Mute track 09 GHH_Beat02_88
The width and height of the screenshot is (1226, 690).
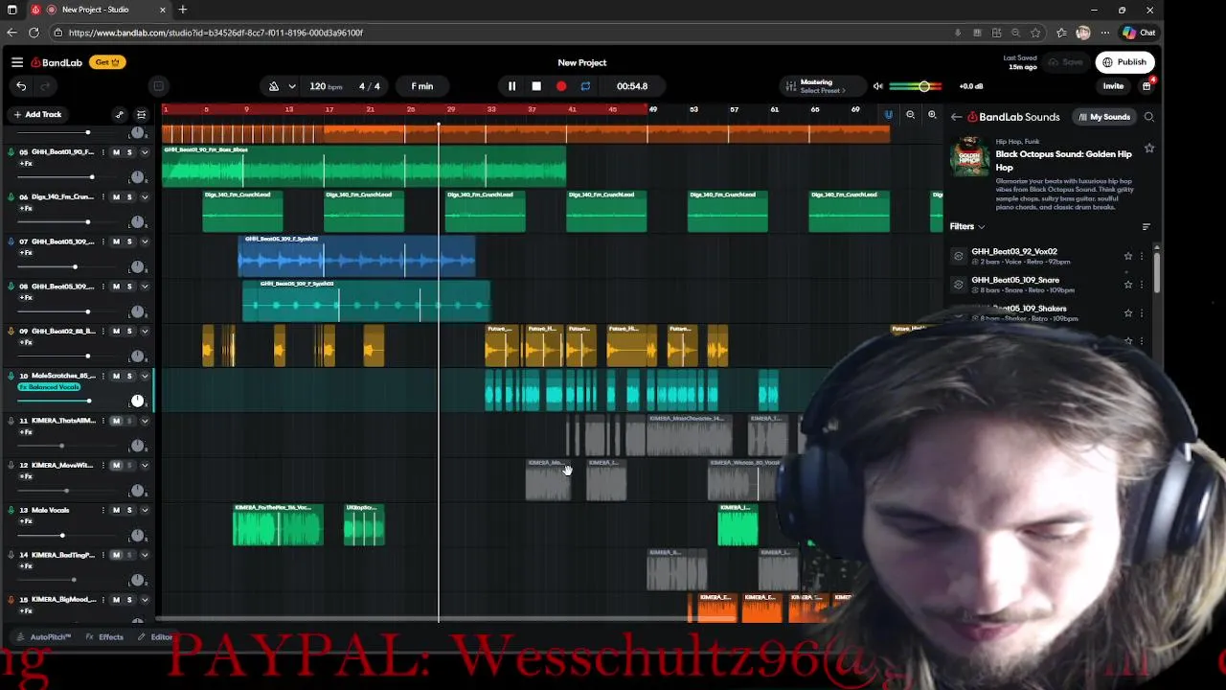pyautogui.click(x=116, y=332)
